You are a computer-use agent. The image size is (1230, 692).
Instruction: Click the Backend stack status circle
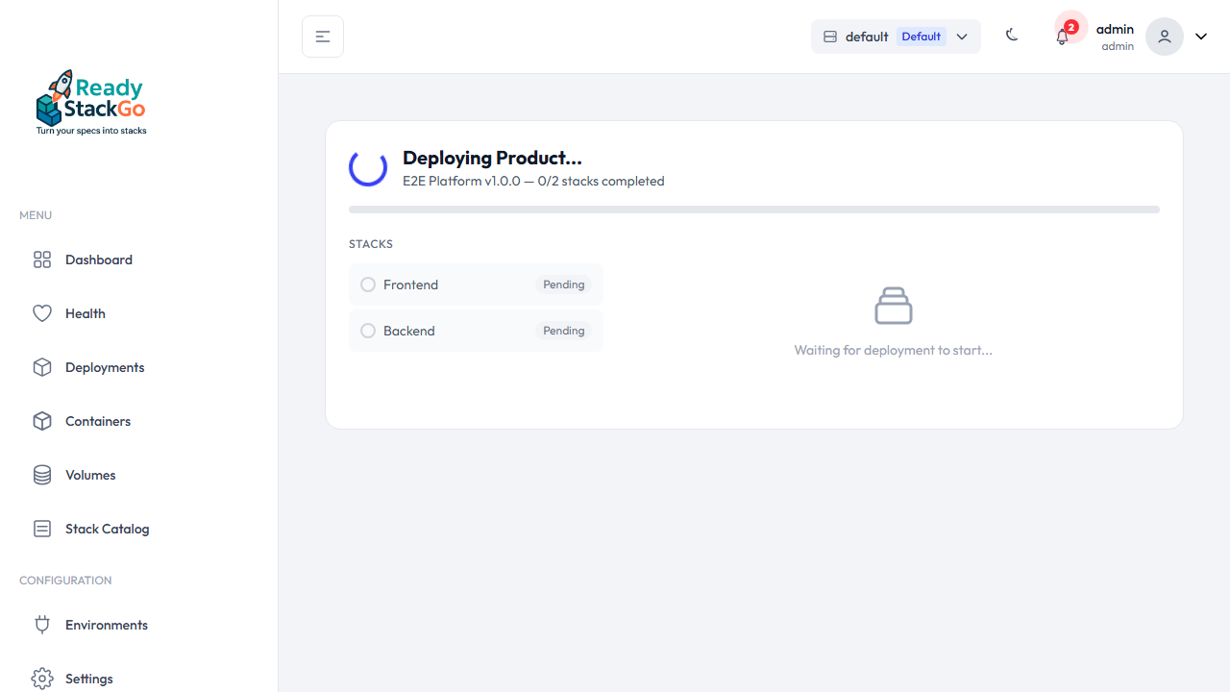(368, 331)
